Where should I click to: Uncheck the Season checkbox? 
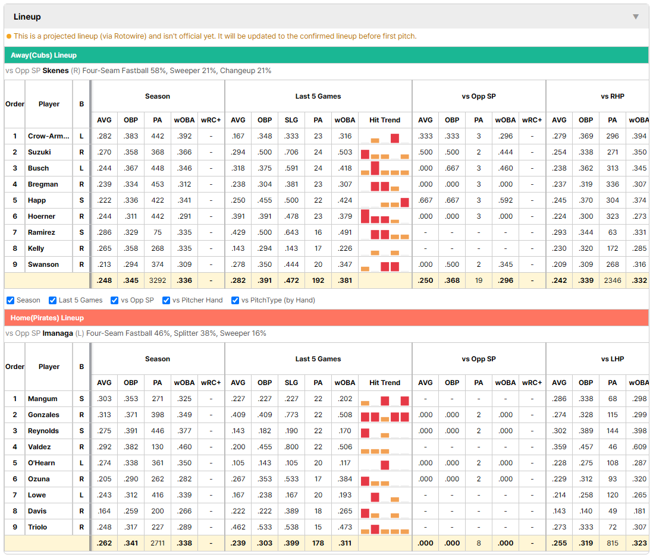pyautogui.click(x=11, y=301)
